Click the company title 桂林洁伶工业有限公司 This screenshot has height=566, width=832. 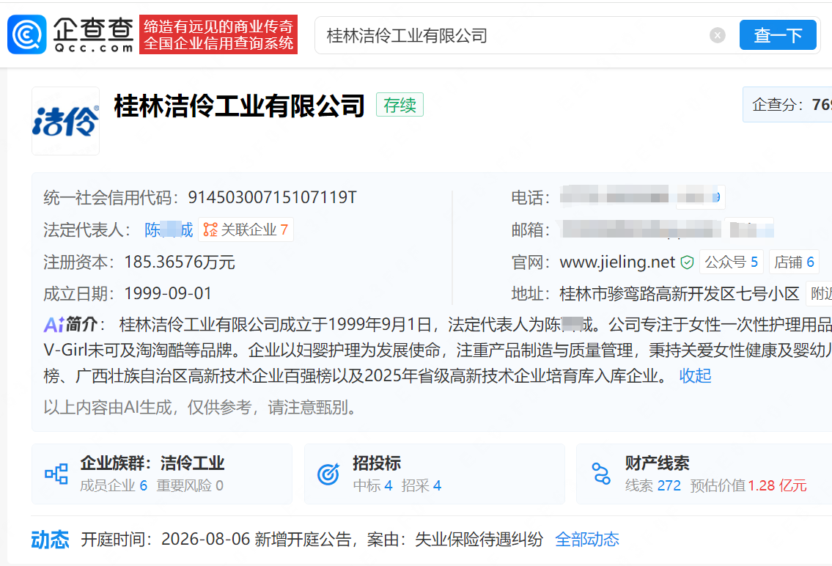coord(239,106)
